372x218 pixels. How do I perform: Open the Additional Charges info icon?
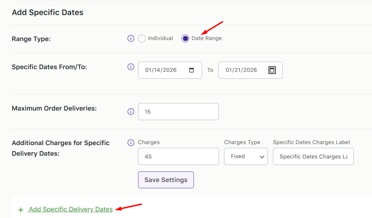130,143
